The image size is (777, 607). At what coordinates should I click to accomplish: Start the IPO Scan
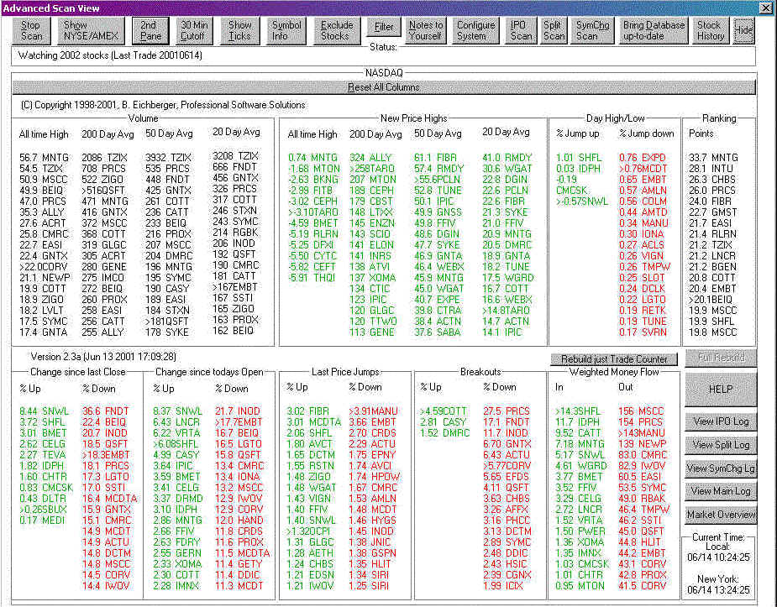pos(520,31)
